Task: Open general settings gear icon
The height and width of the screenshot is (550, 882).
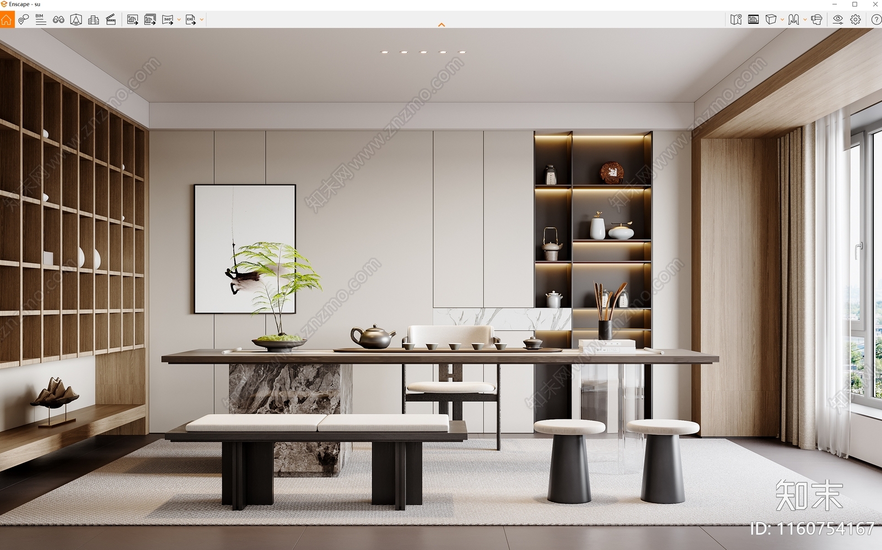Action: (856, 20)
